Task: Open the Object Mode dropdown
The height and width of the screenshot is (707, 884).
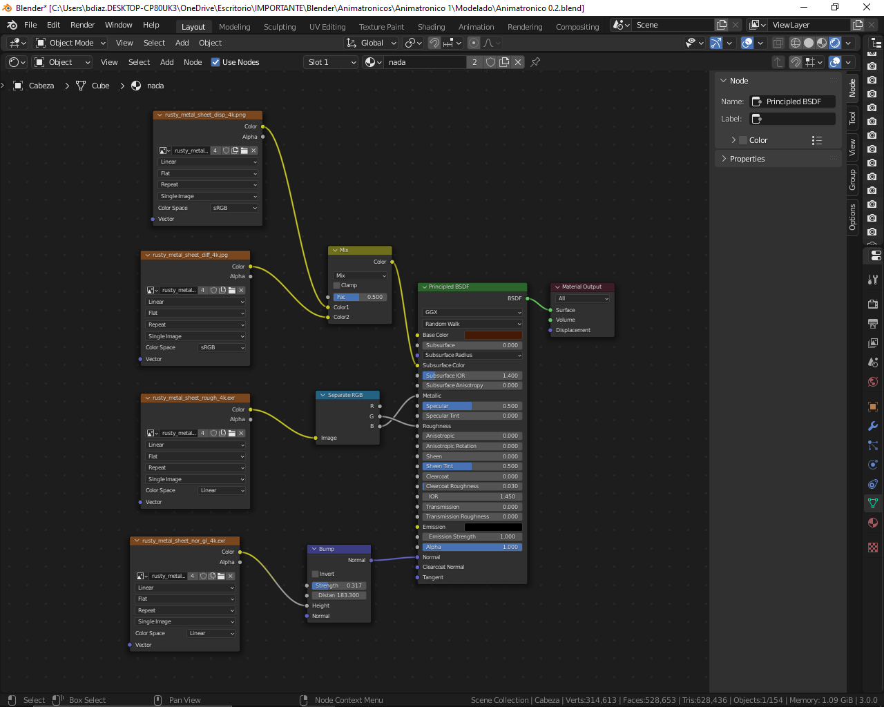Action: pyautogui.click(x=70, y=43)
